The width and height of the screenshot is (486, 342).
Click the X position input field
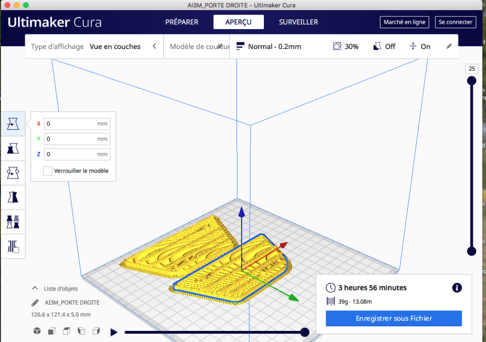click(x=77, y=124)
